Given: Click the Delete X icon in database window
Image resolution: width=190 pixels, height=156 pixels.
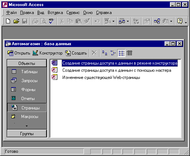Looking at the screenshot, I should 94,53.
